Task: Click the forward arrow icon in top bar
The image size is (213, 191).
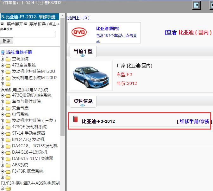Action: (197, 5)
